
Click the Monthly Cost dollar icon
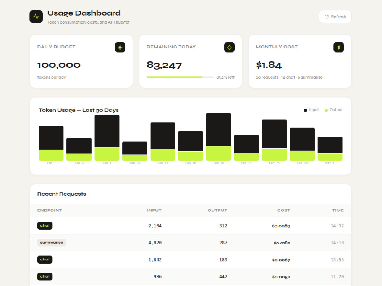coord(338,47)
